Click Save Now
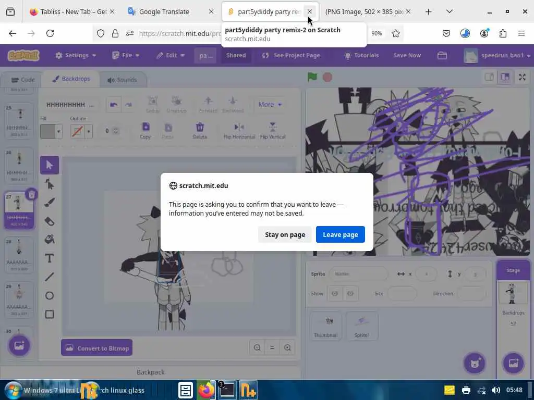534x400 pixels. (x=407, y=55)
